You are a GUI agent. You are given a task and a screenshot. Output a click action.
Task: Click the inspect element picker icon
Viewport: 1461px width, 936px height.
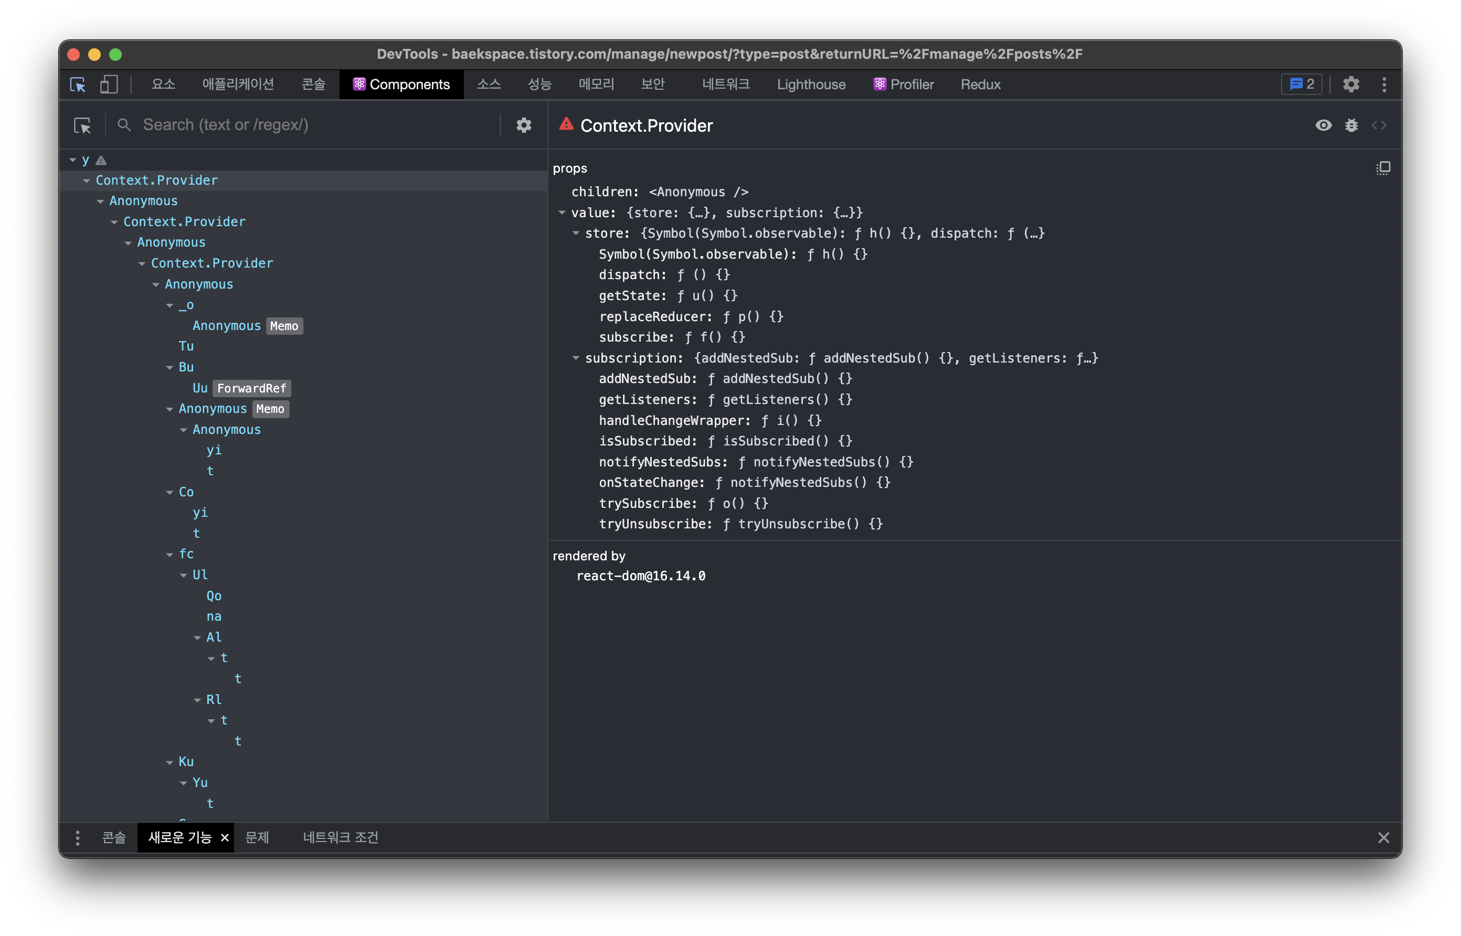click(x=78, y=84)
